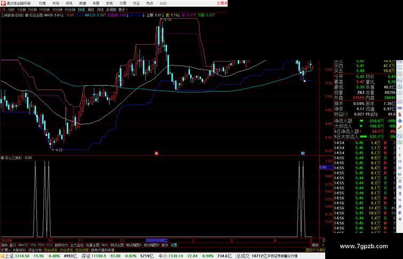
Task: Switch to the 15分钟 chart period
Action: point(44,10)
